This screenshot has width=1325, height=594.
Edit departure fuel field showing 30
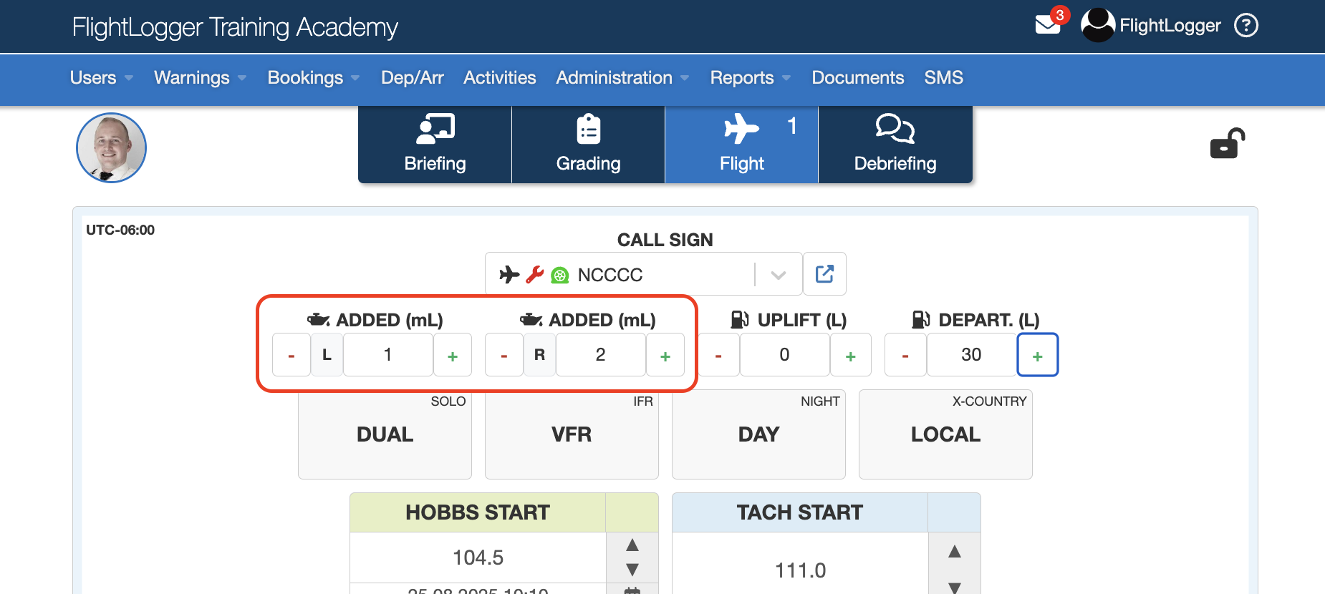click(972, 355)
